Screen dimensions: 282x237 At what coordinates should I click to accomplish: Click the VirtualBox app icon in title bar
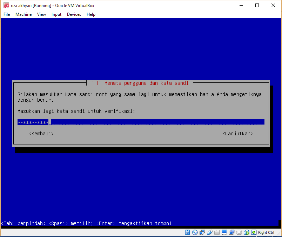click(6, 5)
